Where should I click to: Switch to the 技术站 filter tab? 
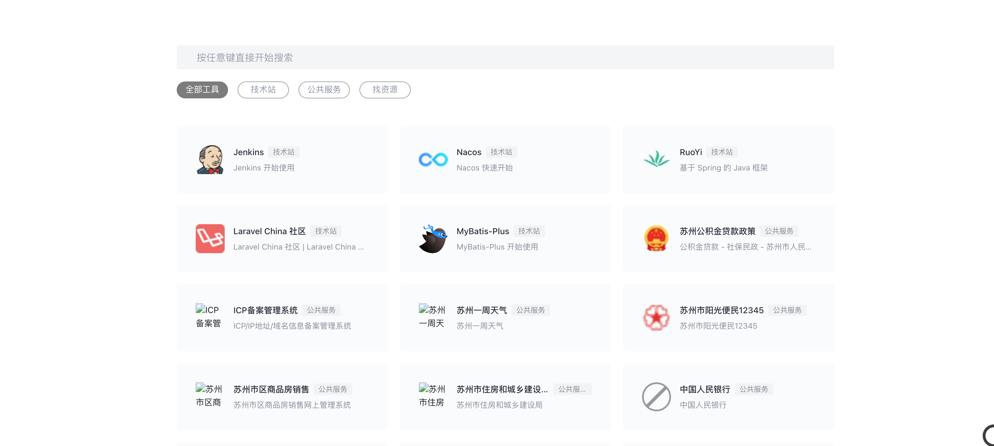(263, 90)
